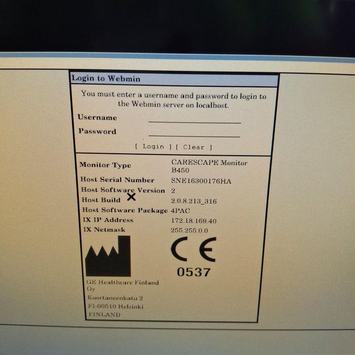Click the Host Software Version label

123,190
